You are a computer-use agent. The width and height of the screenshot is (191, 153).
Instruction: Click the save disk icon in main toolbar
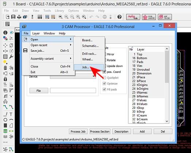click(13, 17)
